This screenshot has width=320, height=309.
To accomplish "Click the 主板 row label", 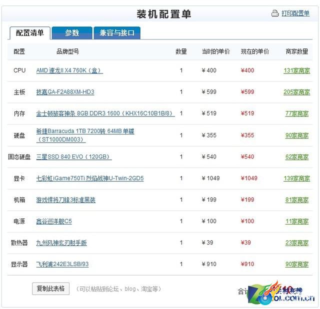I will click(x=19, y=92).
